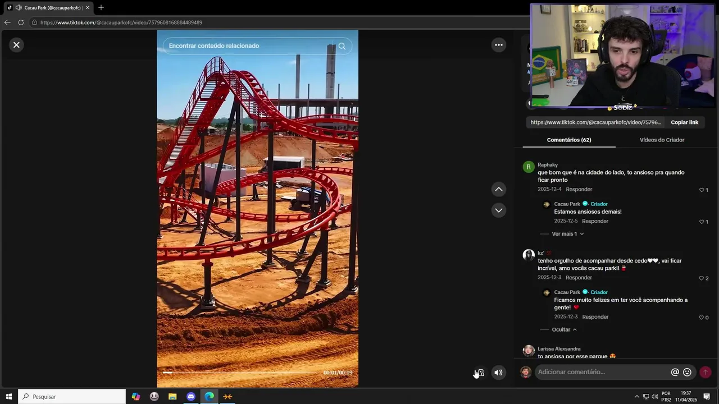Image resolution: width=719 pixels, height=404 pixels.
Task: Like the 'Estamos ansiosos demais!' reply
Action: pos(702,222)
